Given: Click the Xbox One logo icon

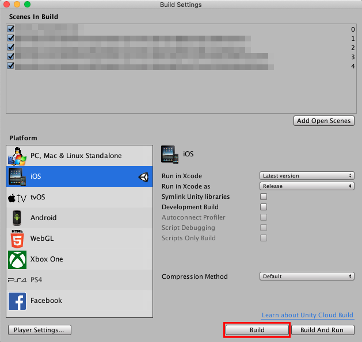Looking at the screenshot, I should pyautogui.click(x=17, y=260).
